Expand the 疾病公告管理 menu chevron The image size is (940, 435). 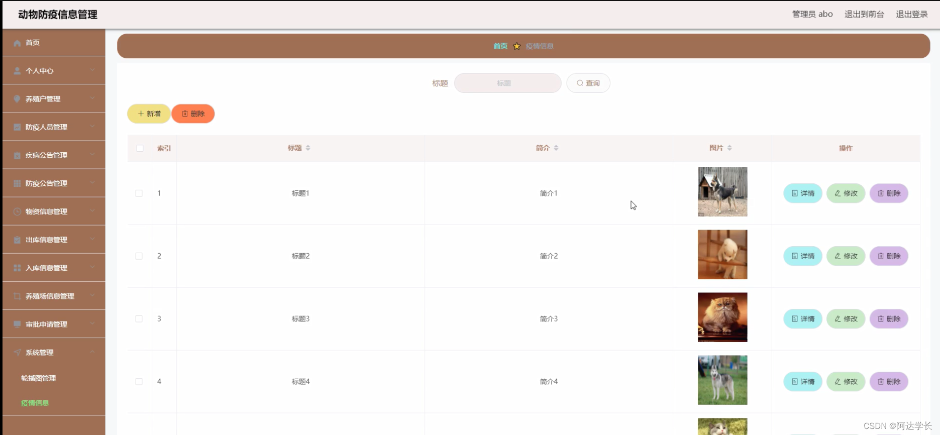(x=92, y=155)
